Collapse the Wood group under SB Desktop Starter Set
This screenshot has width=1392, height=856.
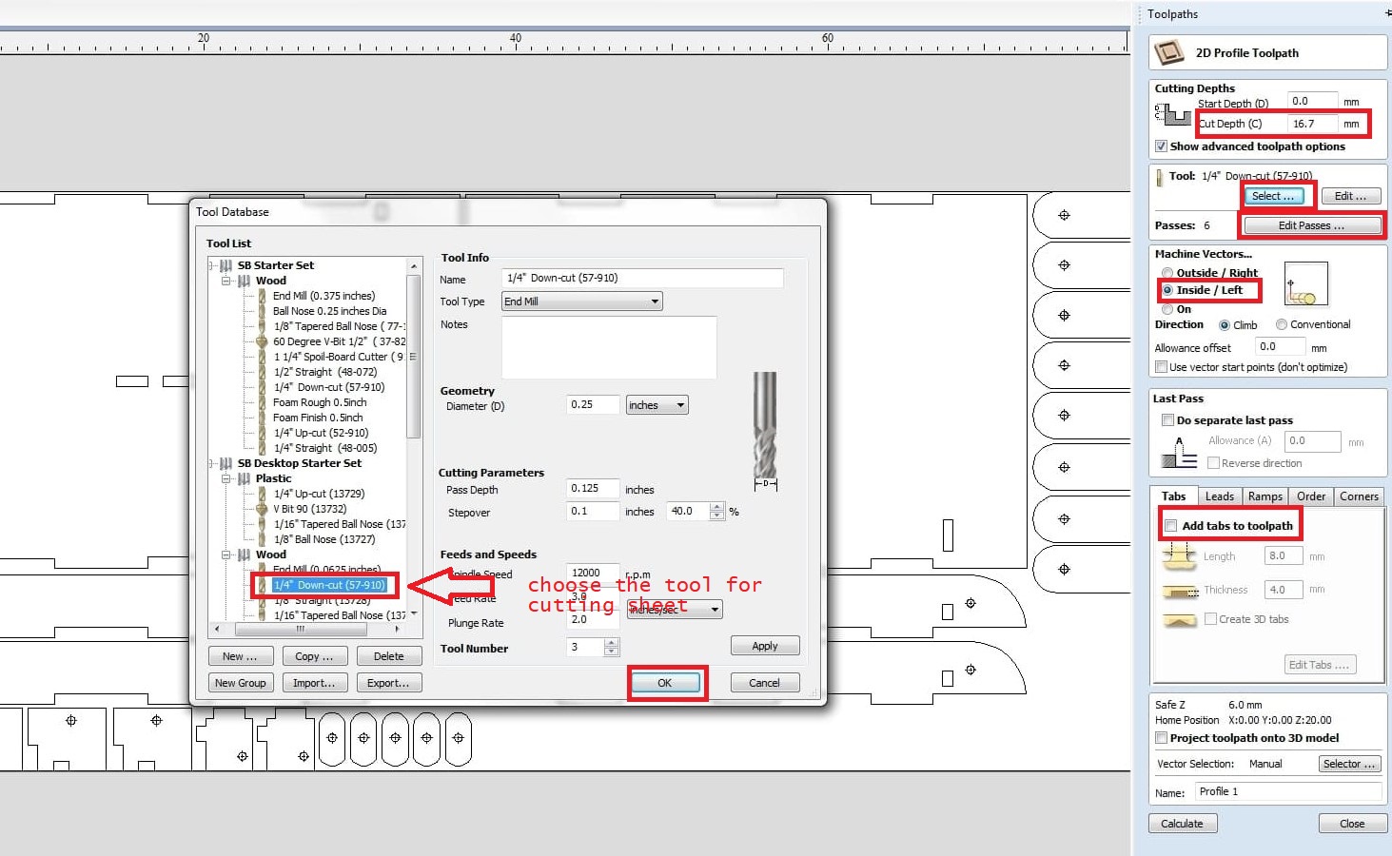pyautogui.click(x=225, y=554)
